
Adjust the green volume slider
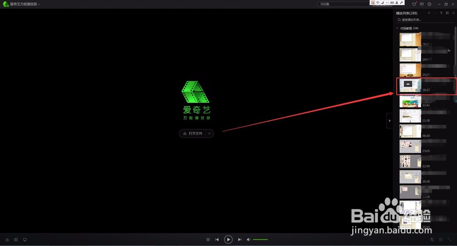coord(260,240)
